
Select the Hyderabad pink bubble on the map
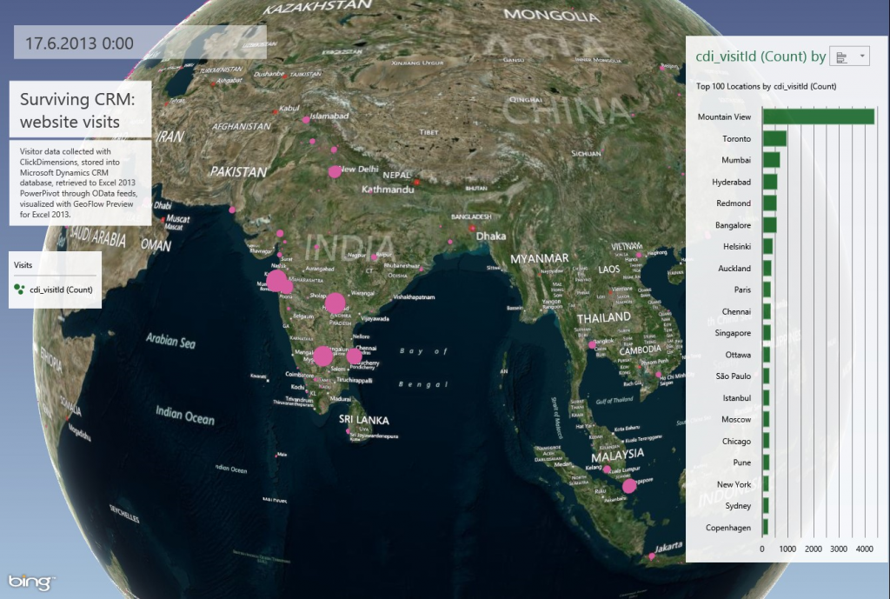coord(335,303)
